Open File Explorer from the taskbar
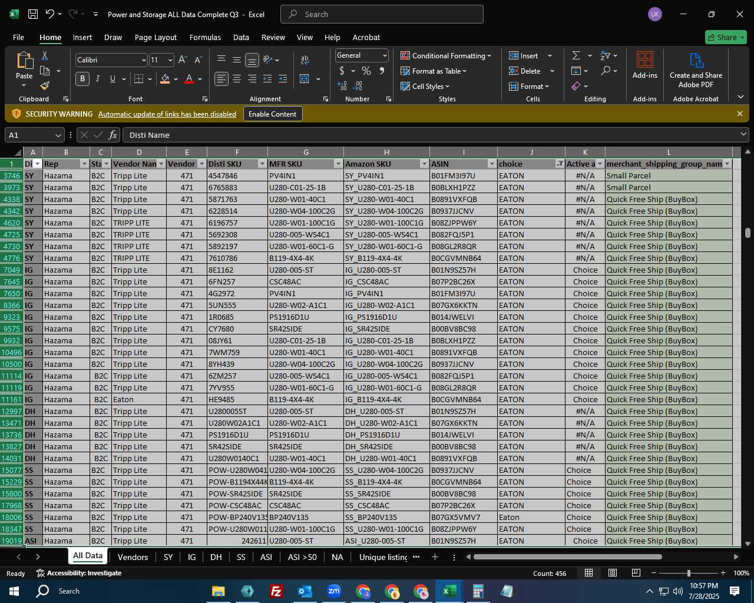Image resolution: width=754 pixels, height=603 pixels. click(x=218, y=591)
